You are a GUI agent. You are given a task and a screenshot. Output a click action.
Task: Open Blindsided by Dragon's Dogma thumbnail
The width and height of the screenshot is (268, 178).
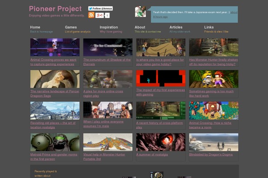click(214, 142)
